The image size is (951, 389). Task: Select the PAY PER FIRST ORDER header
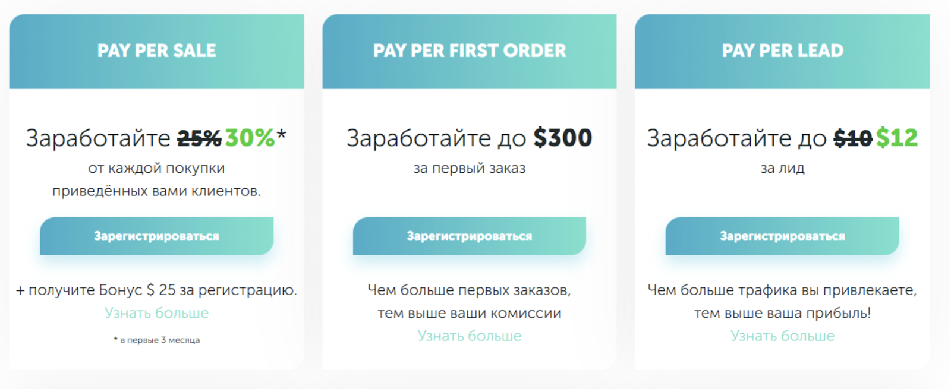tap(470, 51)
